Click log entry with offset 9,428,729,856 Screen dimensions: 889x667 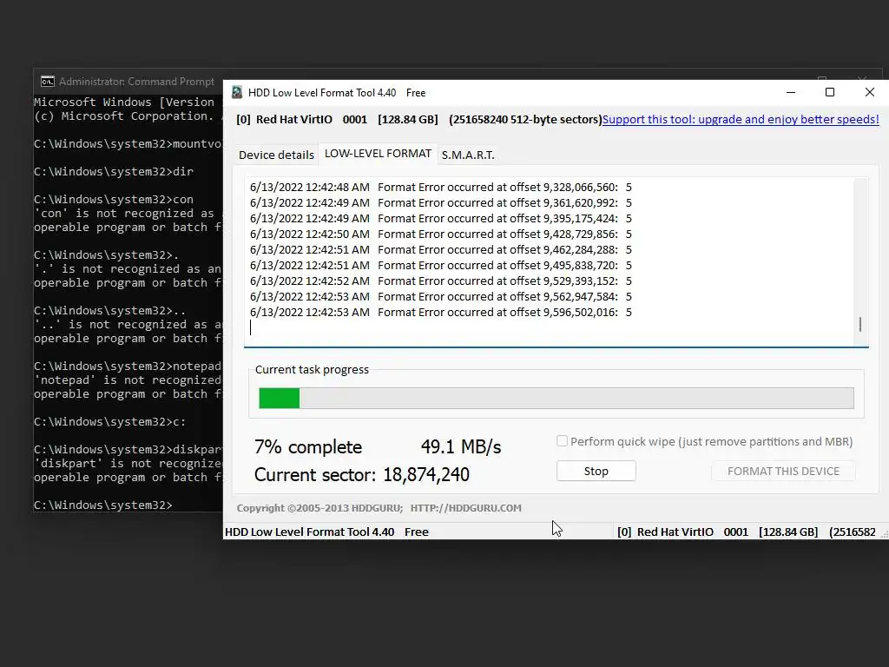click(440, 234)
